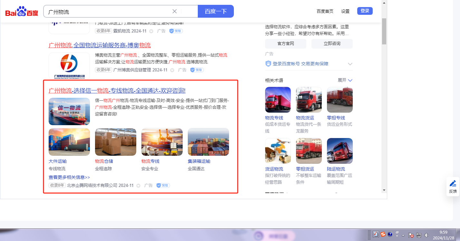The height and width of the screenshot is (241, 460).
Task: Click the 收录8年 tag of 北京企腾网络技术
Action: (x=57, y=185)
